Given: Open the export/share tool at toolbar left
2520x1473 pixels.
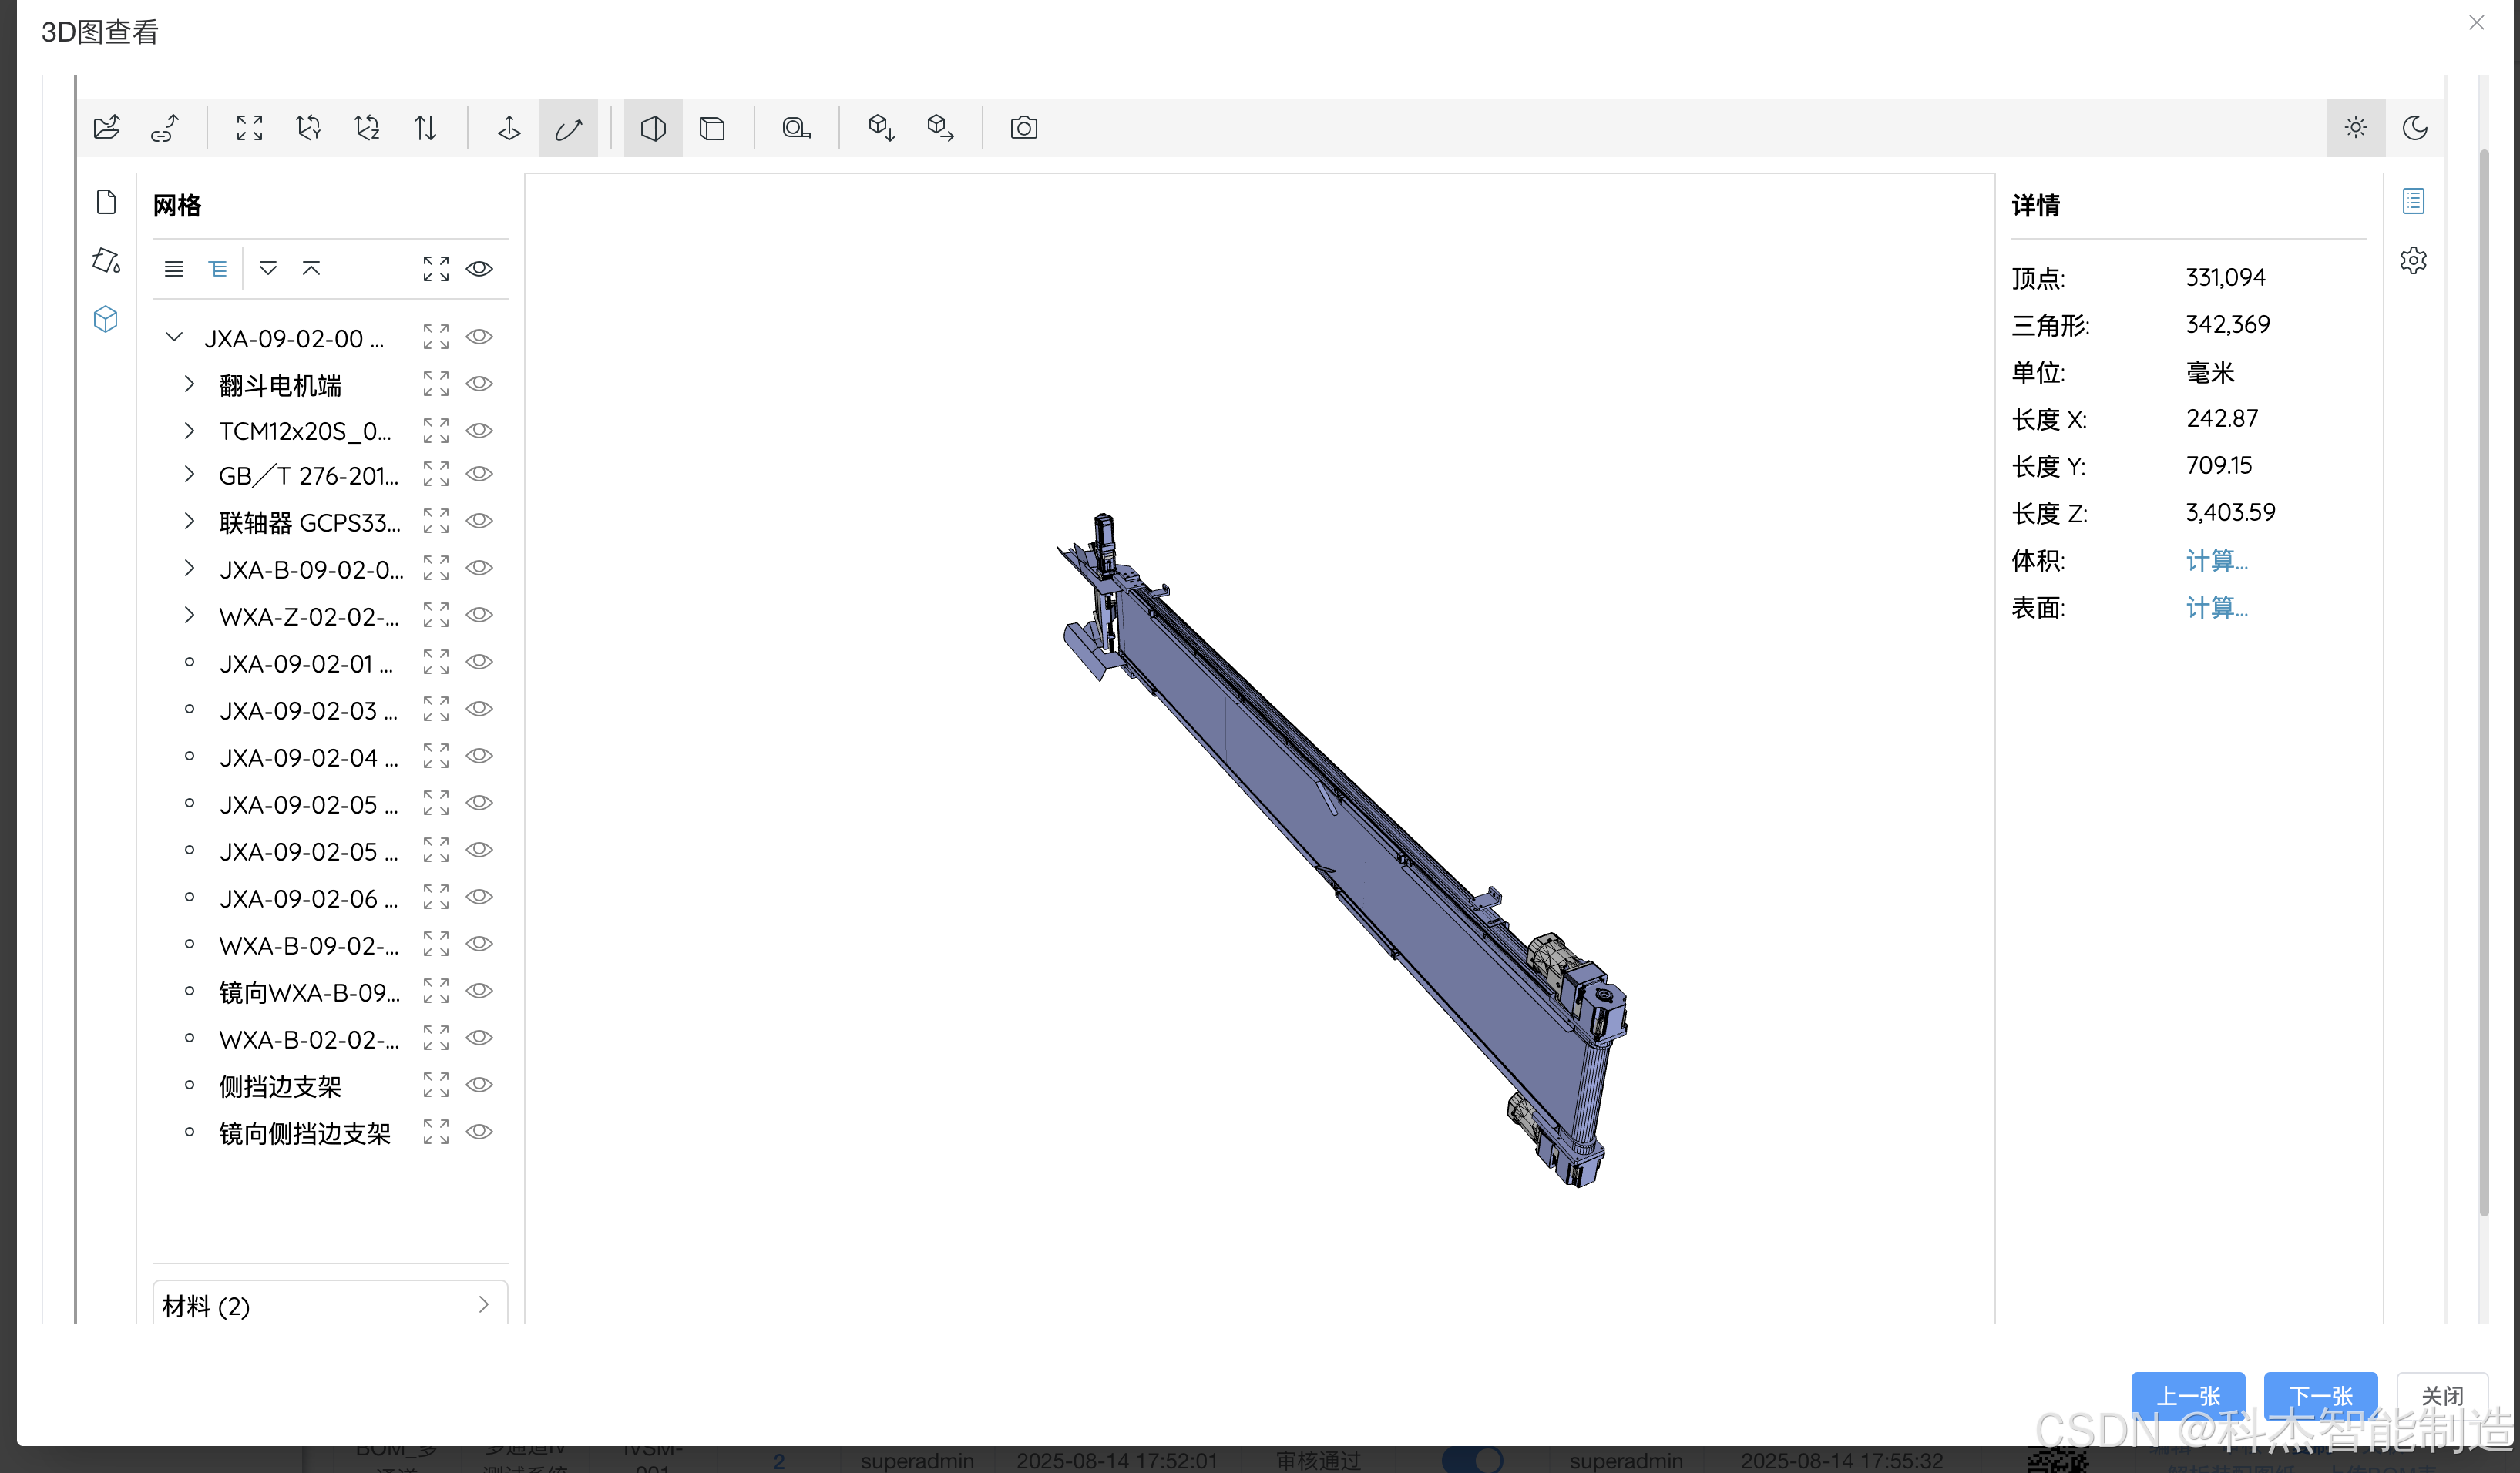Looking at the screenshot, I should coord(106,127).
